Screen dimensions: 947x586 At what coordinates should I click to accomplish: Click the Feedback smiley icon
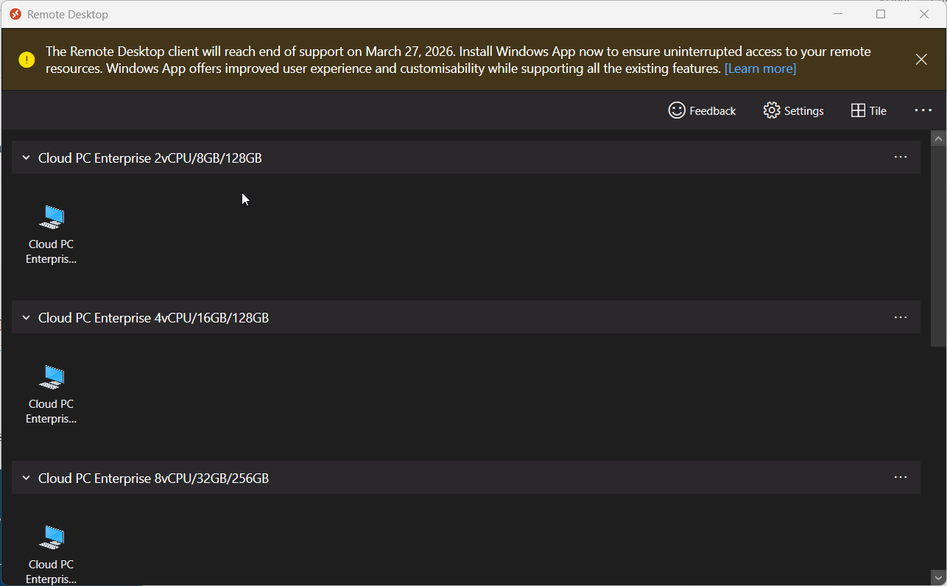click(676, 110)
